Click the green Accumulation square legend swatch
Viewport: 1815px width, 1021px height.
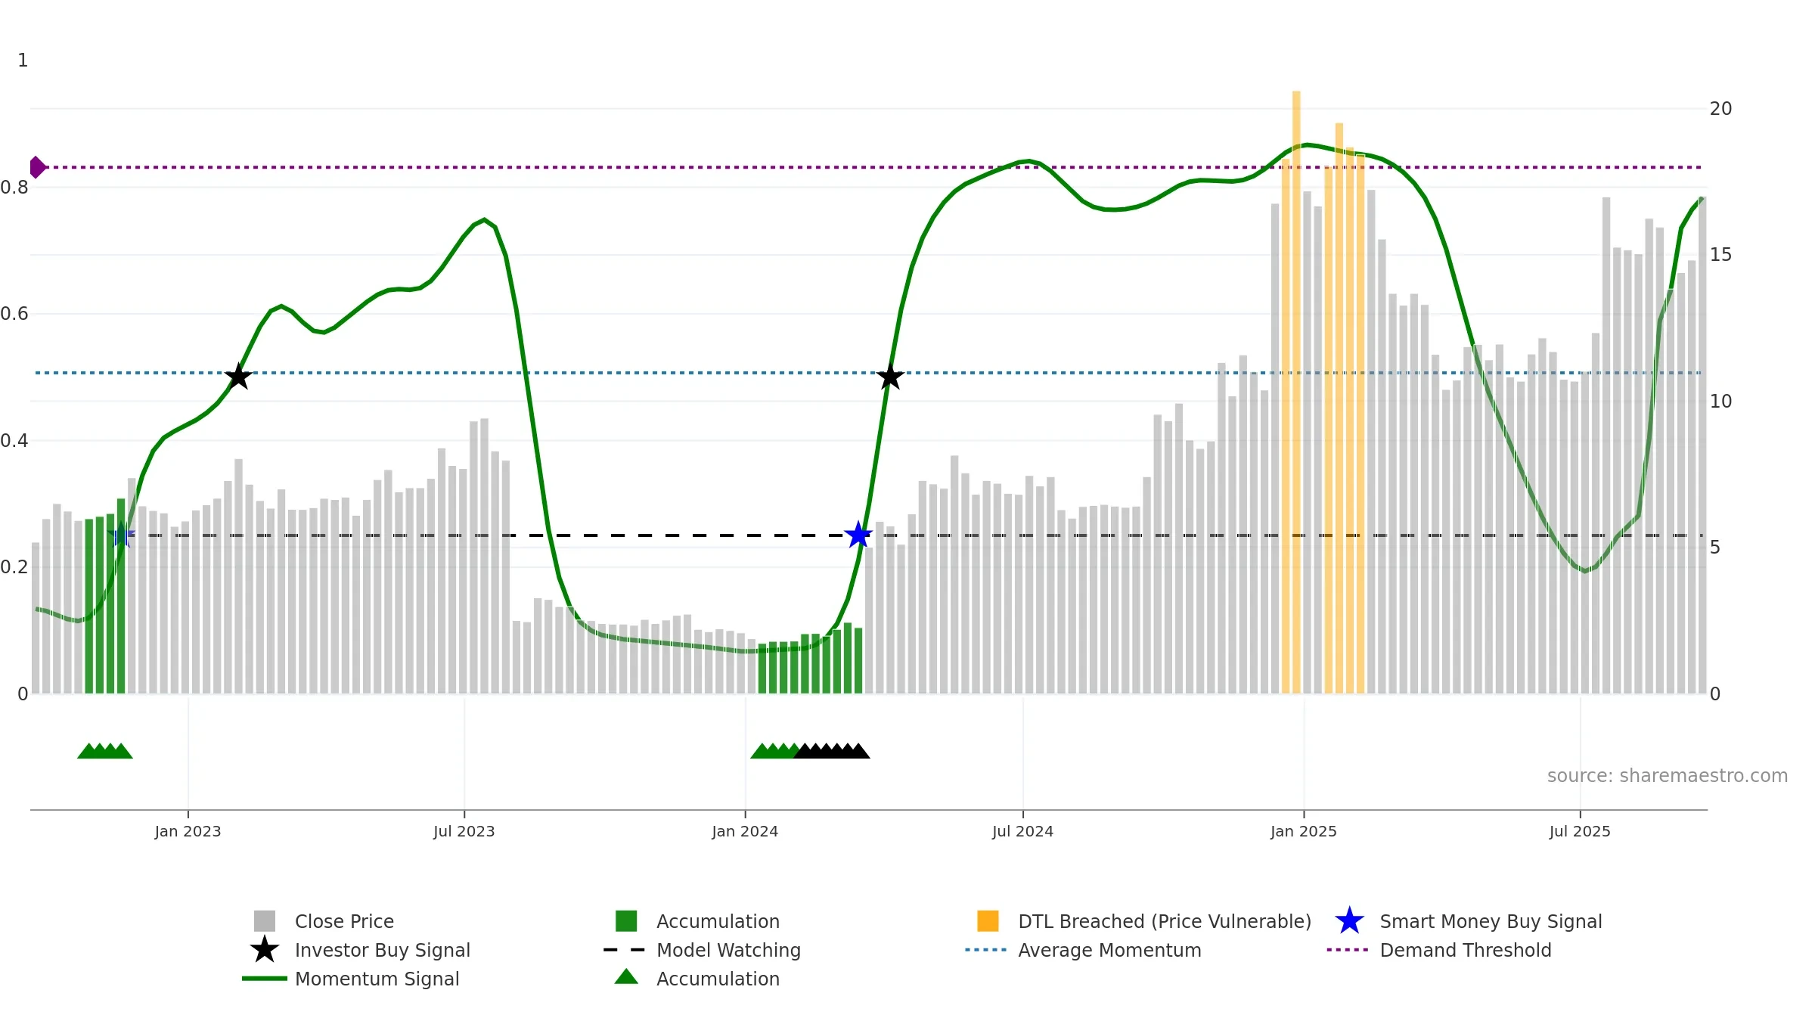[x=626, y=921]
